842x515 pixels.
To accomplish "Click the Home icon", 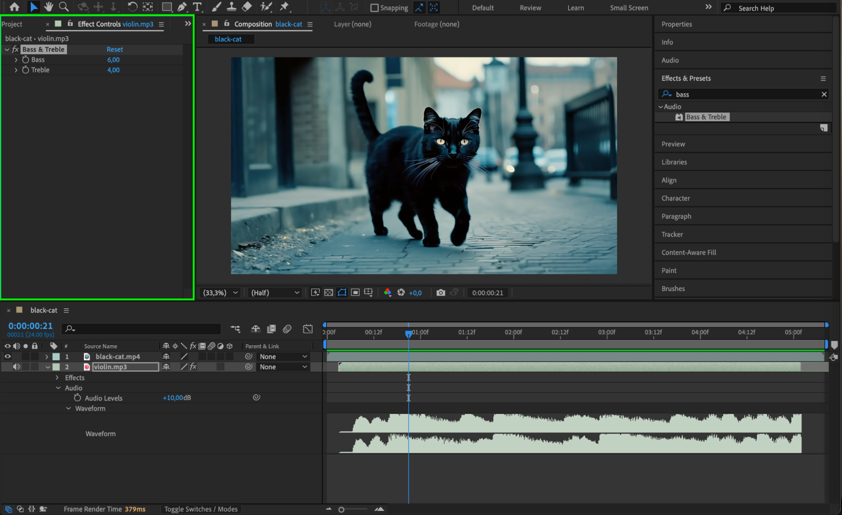I will tap(14, 7).
